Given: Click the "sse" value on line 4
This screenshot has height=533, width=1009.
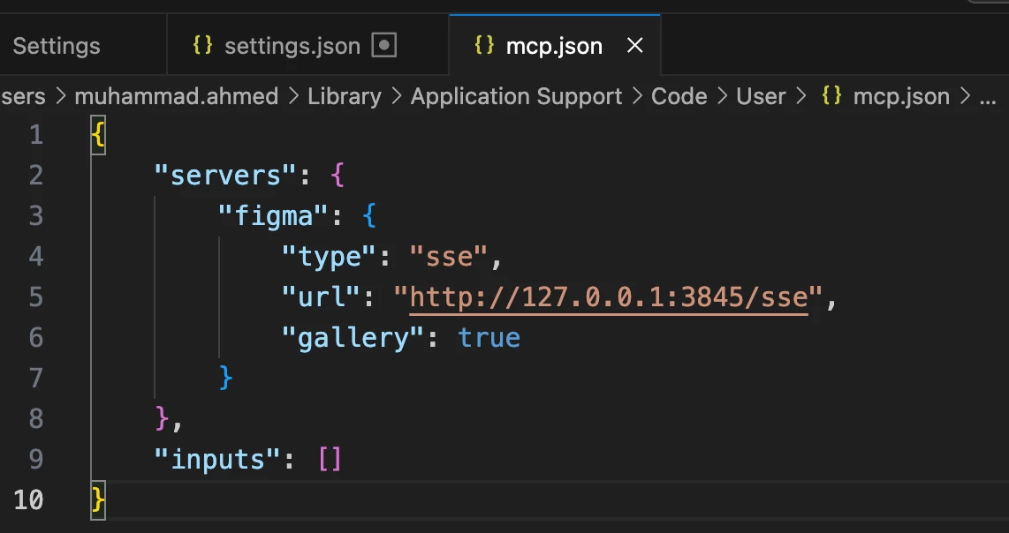Looking at the screenshot, I should [449, 257].
